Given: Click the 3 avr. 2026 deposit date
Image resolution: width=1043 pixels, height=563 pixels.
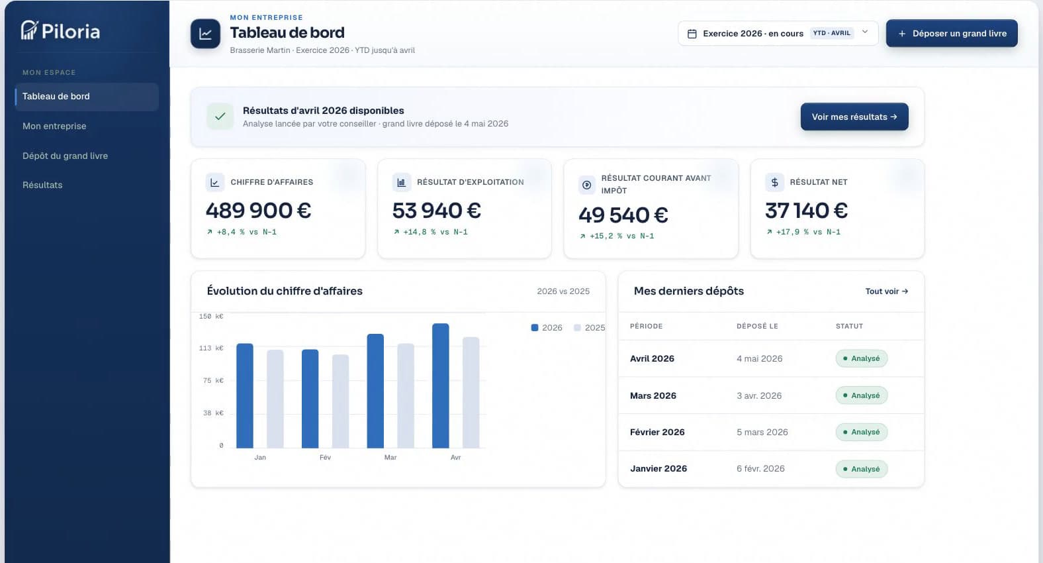Looking at the screenshot, I should [x=759, y=395].
